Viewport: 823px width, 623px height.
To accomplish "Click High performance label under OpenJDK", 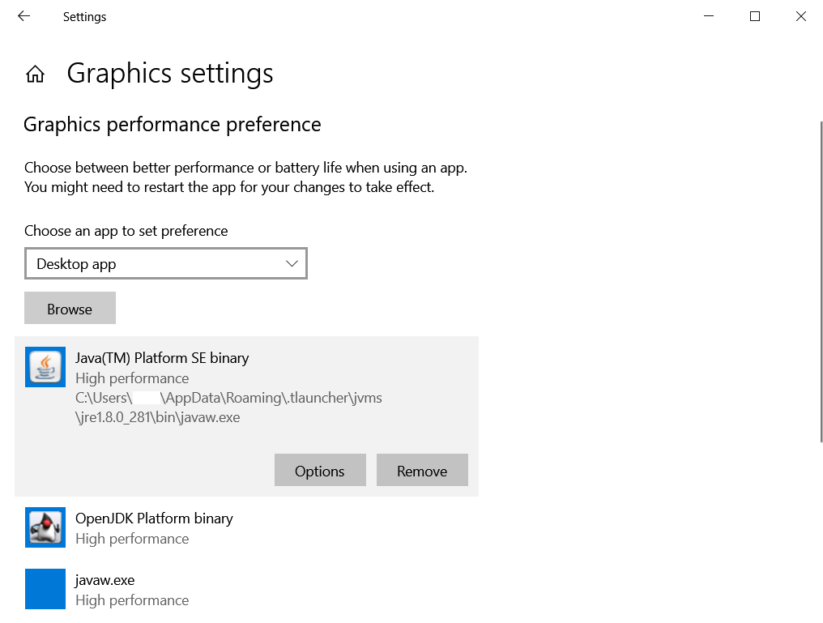I will point(132,539).
